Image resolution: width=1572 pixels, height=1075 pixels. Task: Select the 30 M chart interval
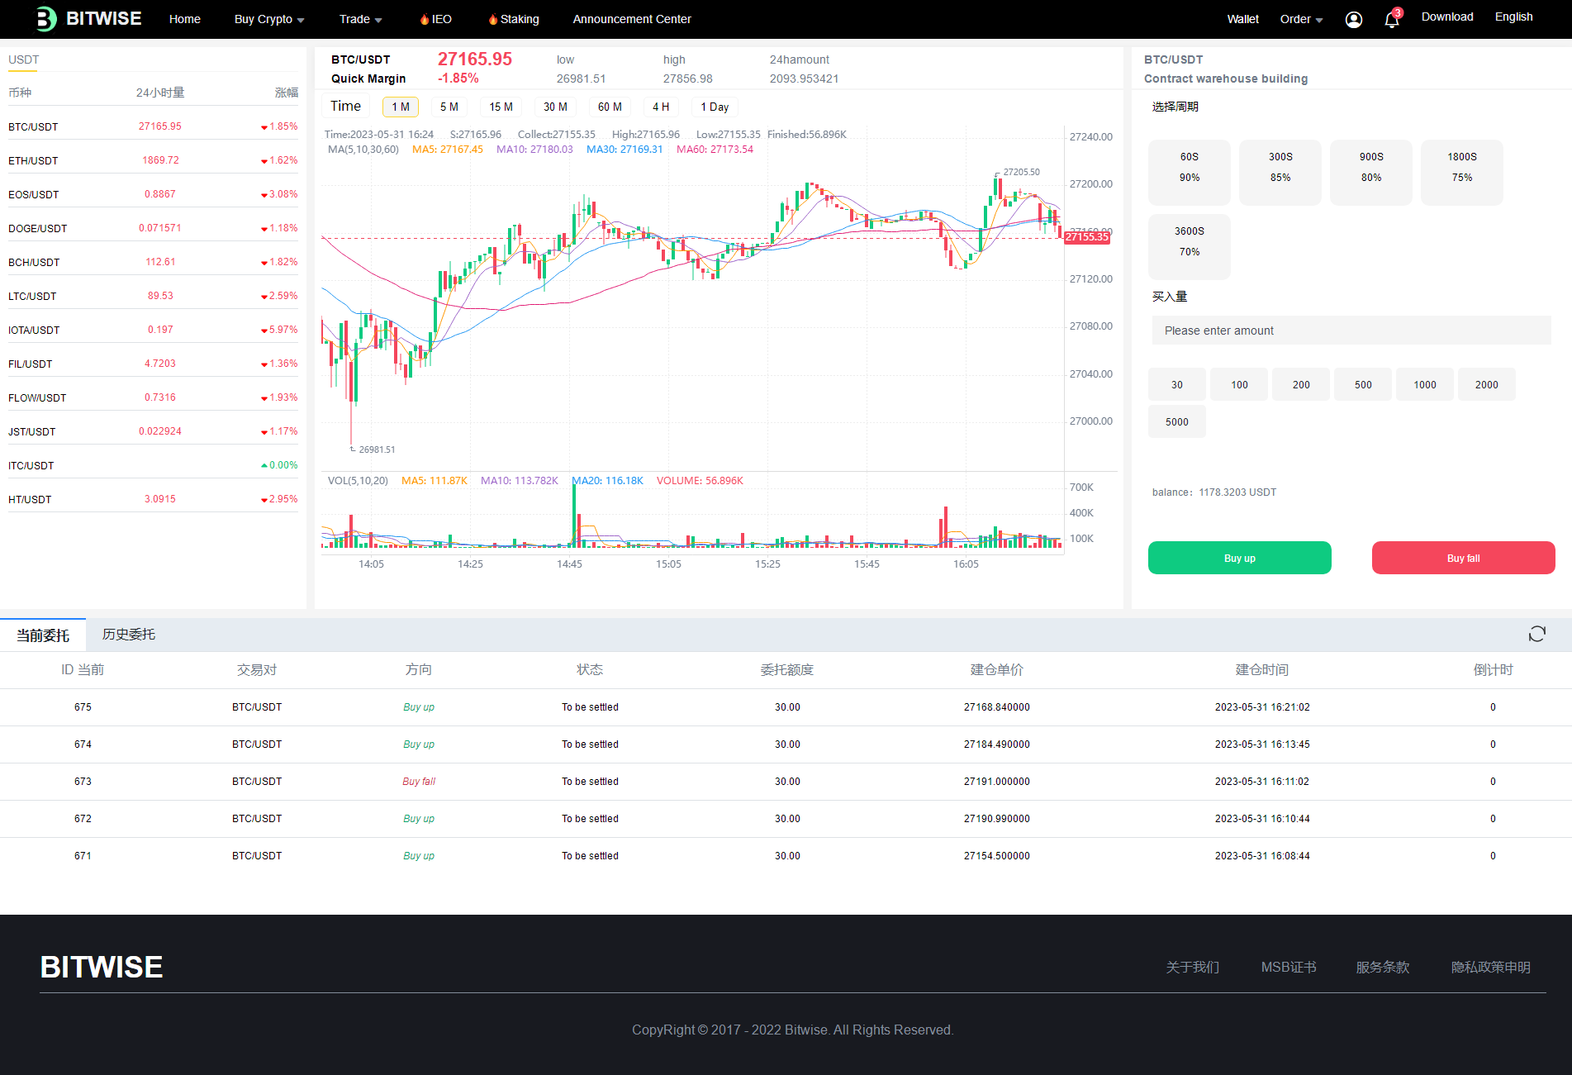(555, 107)
